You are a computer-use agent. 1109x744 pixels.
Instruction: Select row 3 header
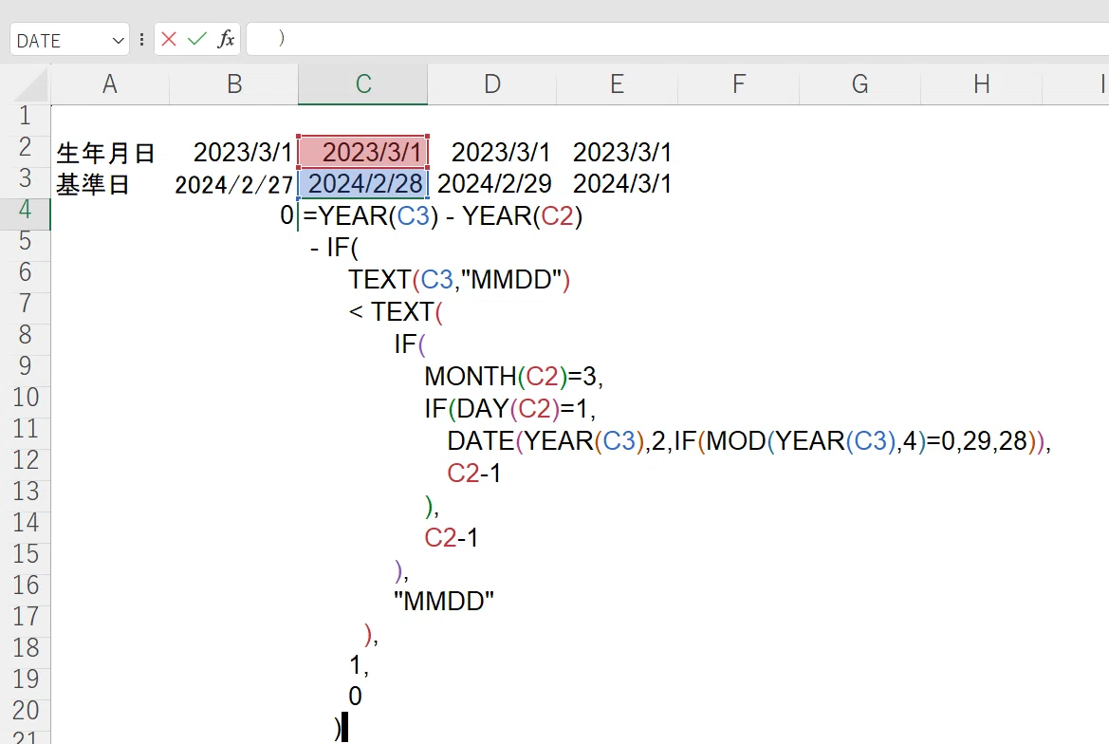pos(25,178)
